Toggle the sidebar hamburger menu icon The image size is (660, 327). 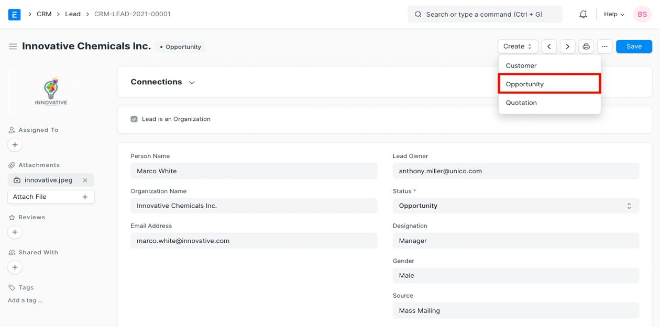tap(13, 47)
